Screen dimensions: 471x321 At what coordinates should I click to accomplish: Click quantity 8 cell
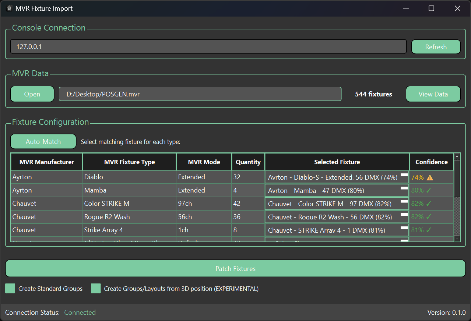(248, 230)
